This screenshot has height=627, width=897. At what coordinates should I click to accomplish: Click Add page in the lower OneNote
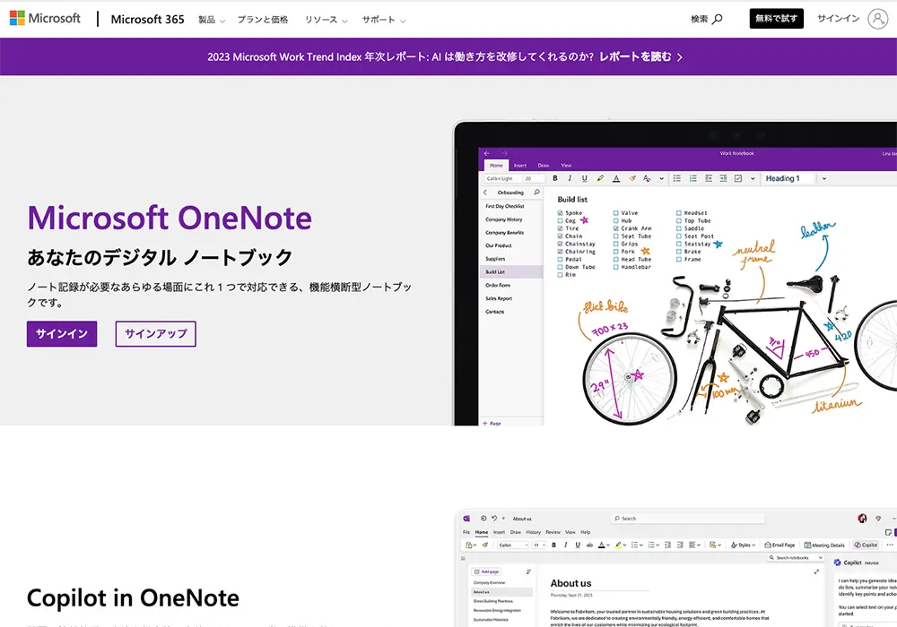point(486,571)
